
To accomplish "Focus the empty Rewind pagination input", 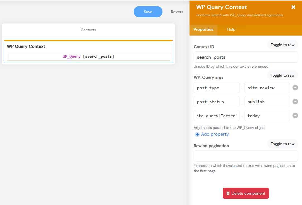I will [246, 156].
